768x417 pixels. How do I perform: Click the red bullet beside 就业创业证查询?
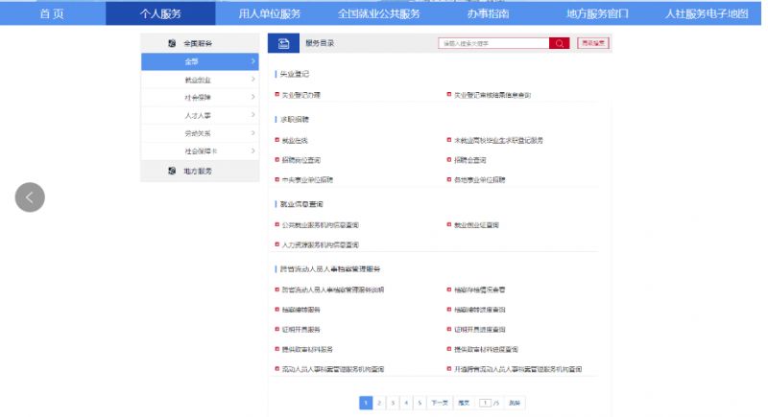coord(449,225)
